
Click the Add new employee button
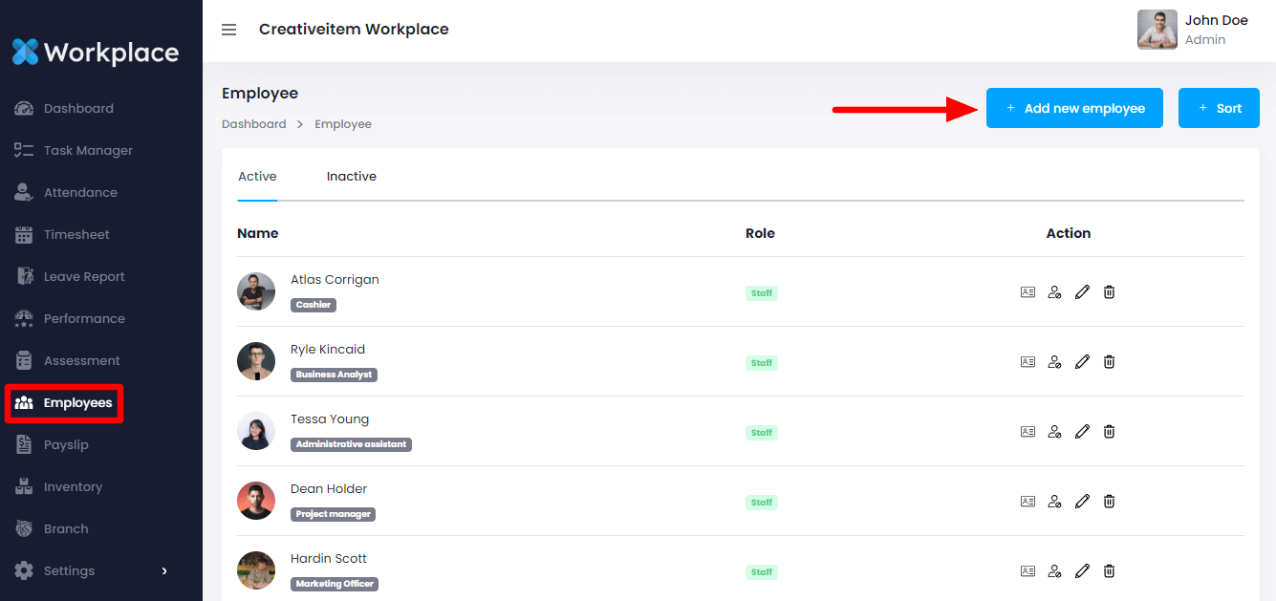coord(1074,108)
